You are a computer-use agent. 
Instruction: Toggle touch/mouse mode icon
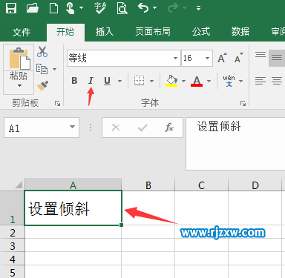pos(71,8)
